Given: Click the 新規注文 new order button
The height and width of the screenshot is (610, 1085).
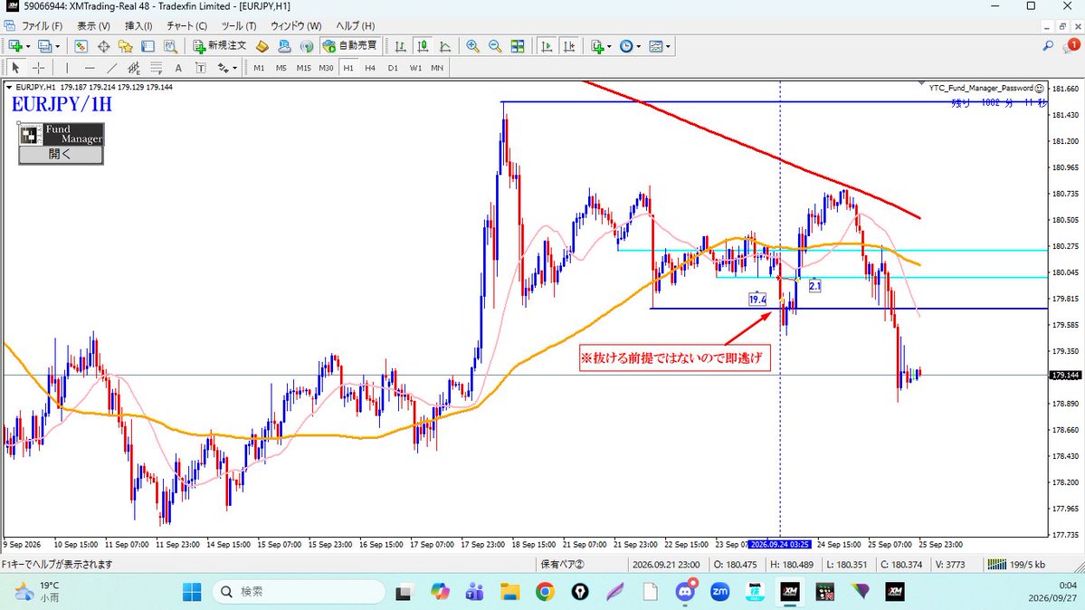Looking at the screenshot, I should [220, 46].
